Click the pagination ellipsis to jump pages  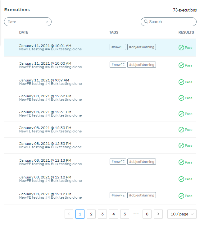click(x=136, y=214)
